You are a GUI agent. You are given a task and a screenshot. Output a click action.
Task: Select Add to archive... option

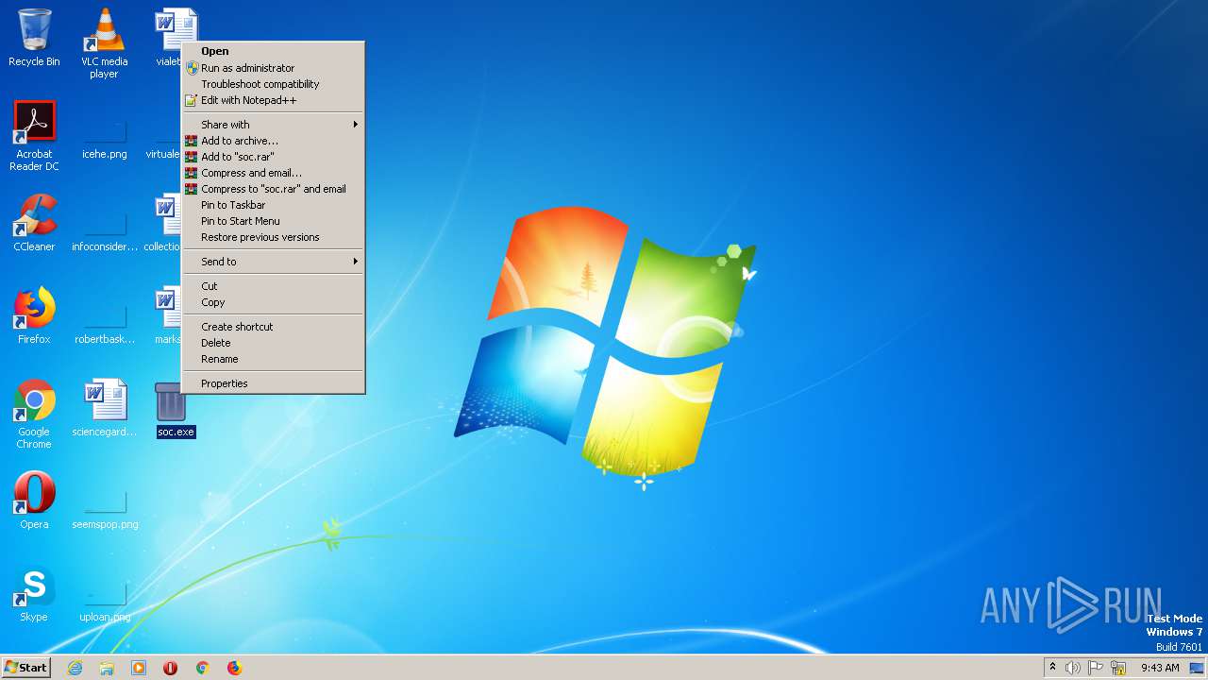pos(273,141)
